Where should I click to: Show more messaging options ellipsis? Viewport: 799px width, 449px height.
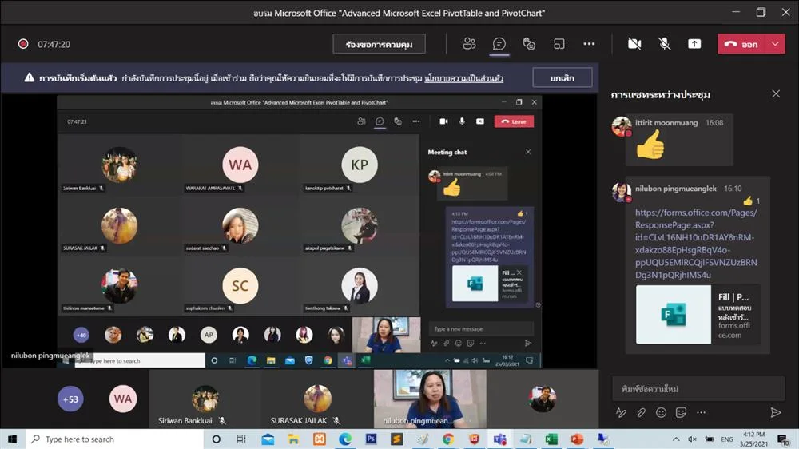point(702,412)
